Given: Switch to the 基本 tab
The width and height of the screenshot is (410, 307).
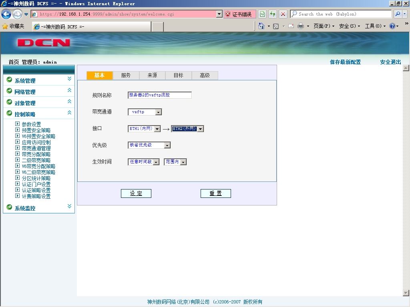Looking at the screenshot, I should 99,76.
